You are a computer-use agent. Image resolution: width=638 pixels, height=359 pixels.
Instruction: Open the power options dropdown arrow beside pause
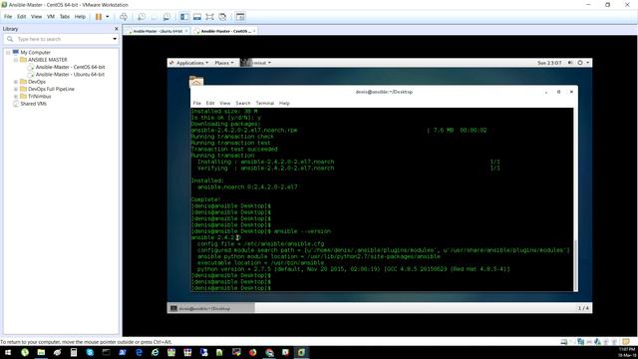click(x=108, y=17)
